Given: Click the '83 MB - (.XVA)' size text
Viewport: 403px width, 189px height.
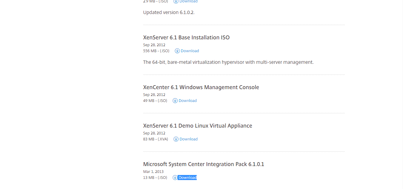Looking at the screenshot, I should click(x=156, y=139).
